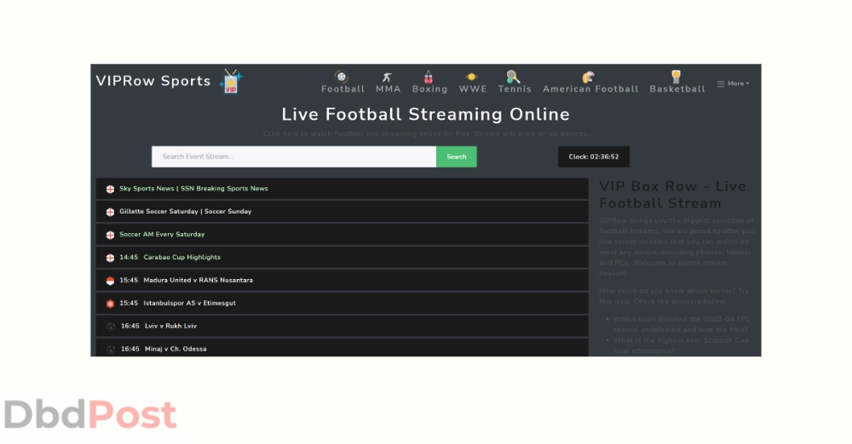
Task: Click the green Search button
Action: (457, 157)
